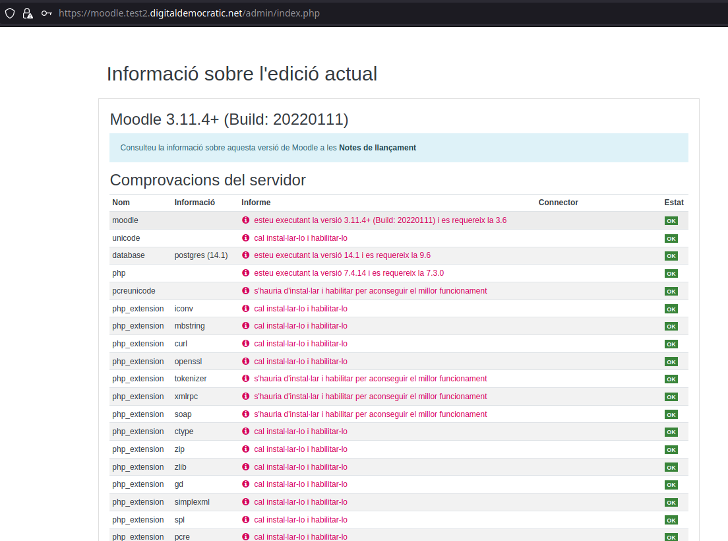The image size is (728, 541).
Task: Click info icon in the xmlrpc row
Action: pyautogui.click(x=245, y=396)
